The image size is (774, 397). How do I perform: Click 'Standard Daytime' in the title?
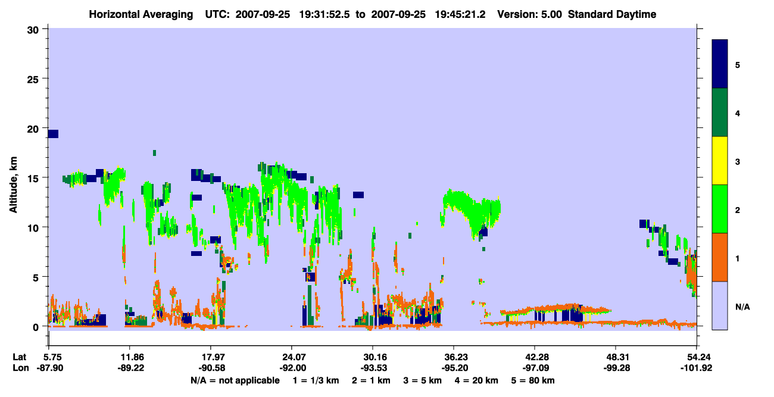coord(612,14)
